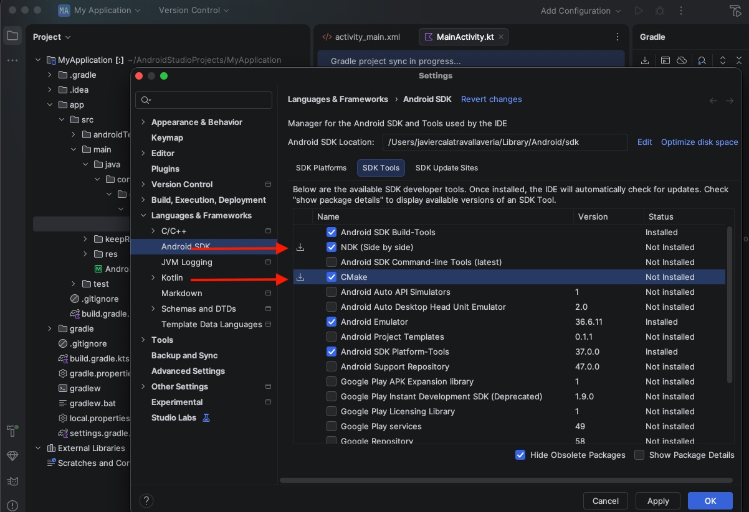Open More tool windows ellipsis in left sidebar
Screen dimensions: 749x512
[12, 60]
